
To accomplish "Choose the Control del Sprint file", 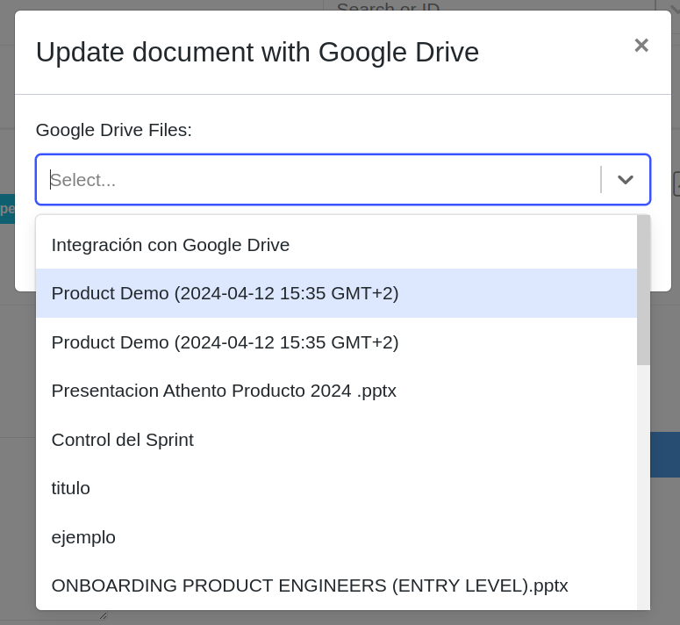I will click(123, 440).
